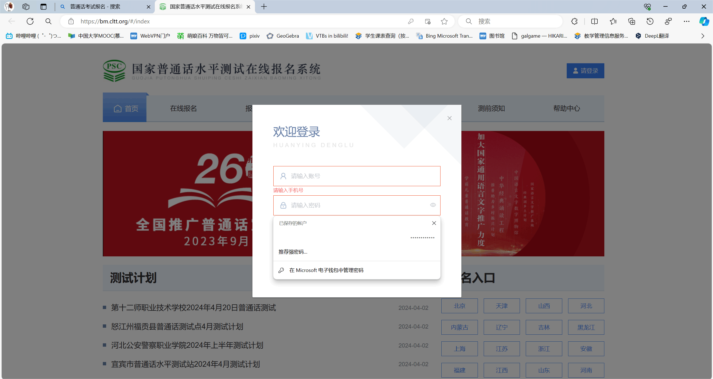Open Collections toolbar icon
713x379 pixels.
point(632,21)
